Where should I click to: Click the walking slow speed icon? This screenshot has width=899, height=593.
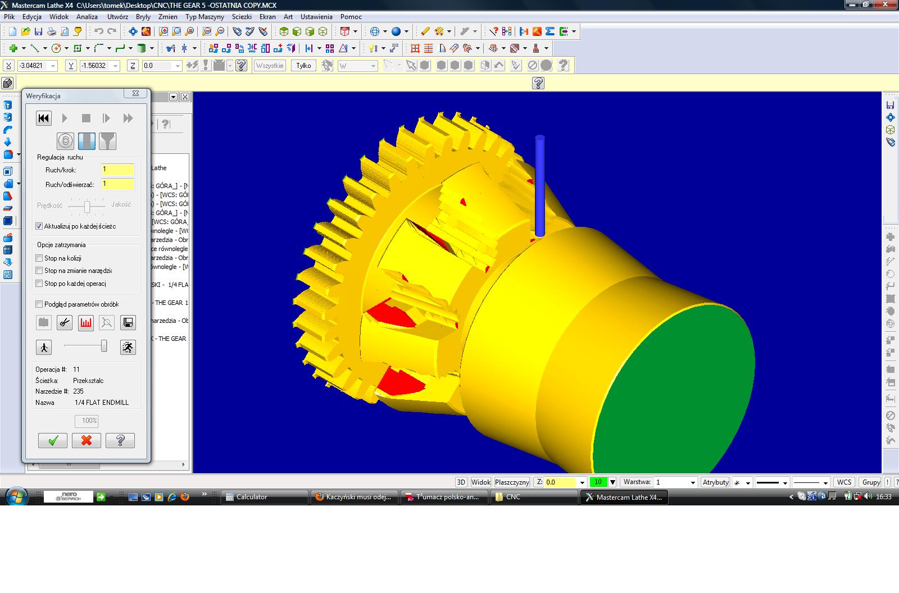[44, 347]
